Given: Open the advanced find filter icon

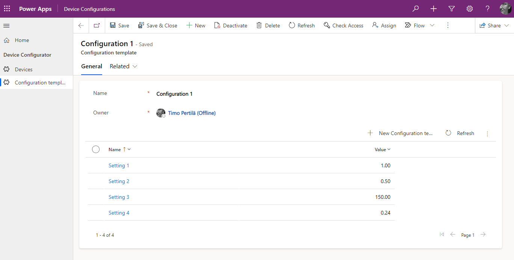Looking at the screenshot, I should coord(452,9).
